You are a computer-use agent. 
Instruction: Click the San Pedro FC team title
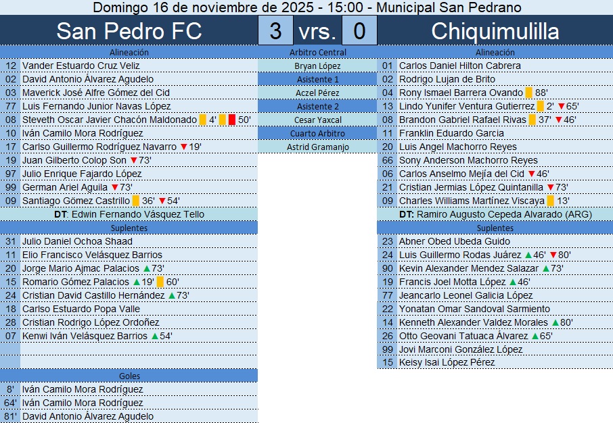point(129,31)
